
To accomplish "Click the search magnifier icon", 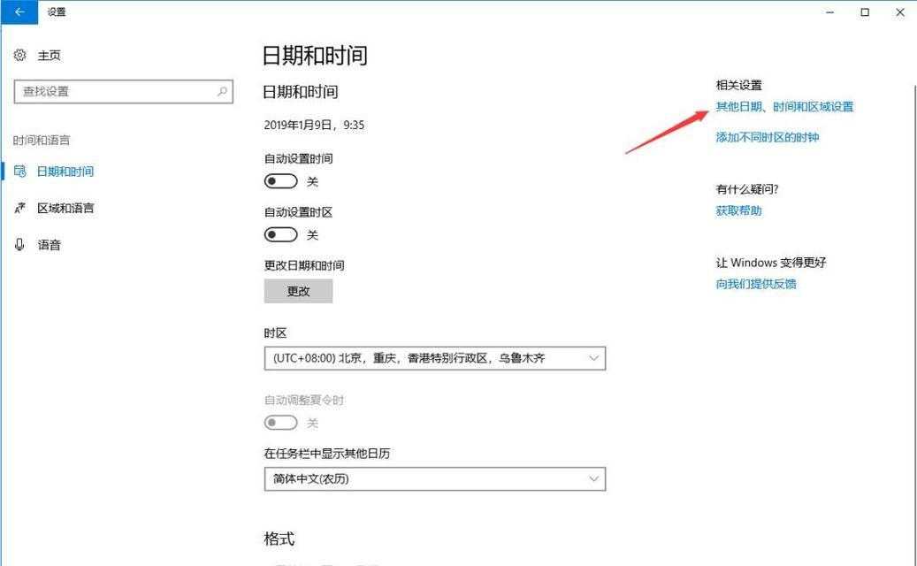I will tap(222, 91).
